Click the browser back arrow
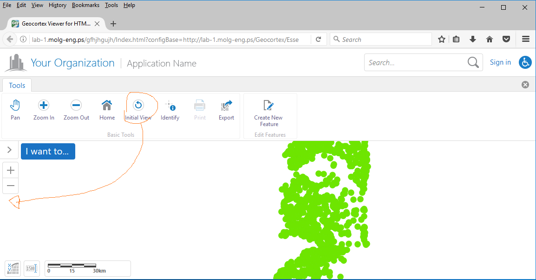The image size is (536, 280). pos(10,40)
